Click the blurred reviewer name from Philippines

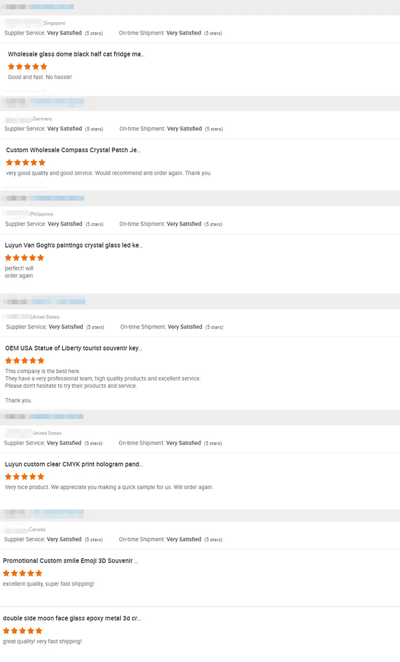pos(16,214)
